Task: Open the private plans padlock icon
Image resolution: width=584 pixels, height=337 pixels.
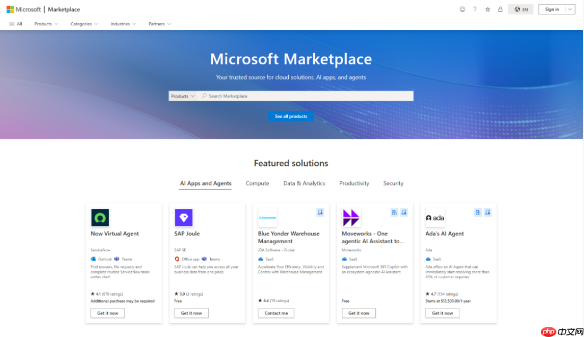Action: [500, 9]
